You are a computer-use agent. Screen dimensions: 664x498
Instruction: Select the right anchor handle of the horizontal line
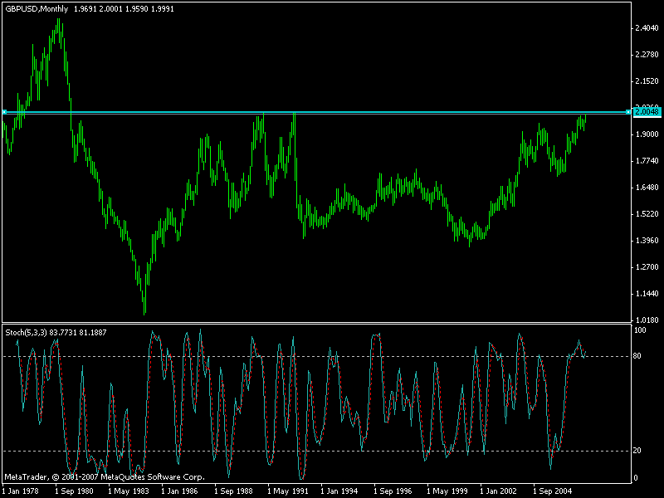[x=628, y=111]
